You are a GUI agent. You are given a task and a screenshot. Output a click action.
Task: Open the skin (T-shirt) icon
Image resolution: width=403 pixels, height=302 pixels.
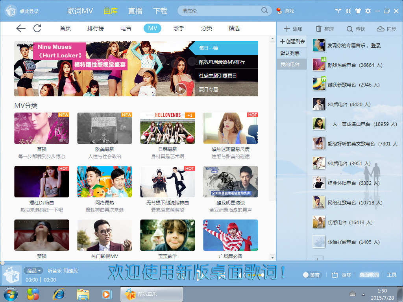(358, 11)
